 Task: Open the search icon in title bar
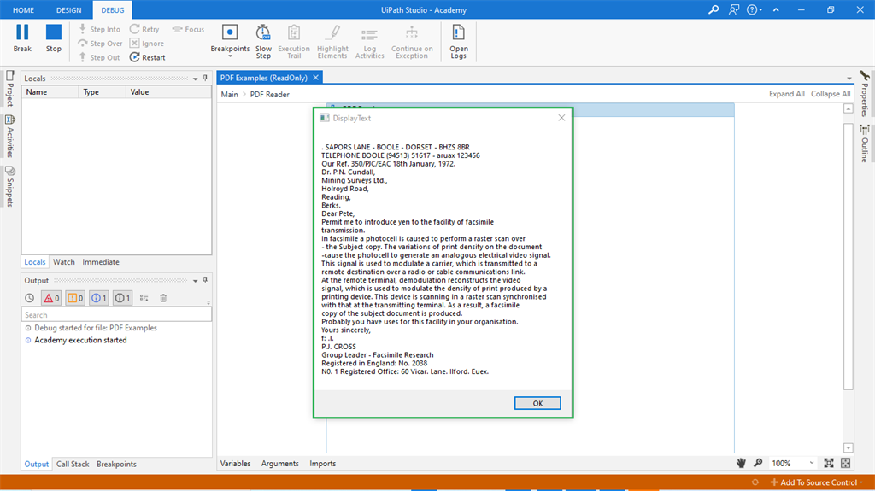(714, 9)
